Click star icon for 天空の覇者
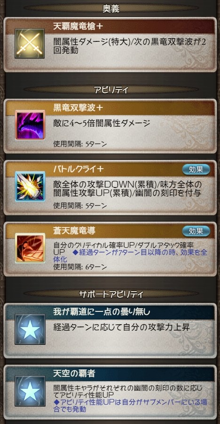220x424 pixels. [30, 391]
